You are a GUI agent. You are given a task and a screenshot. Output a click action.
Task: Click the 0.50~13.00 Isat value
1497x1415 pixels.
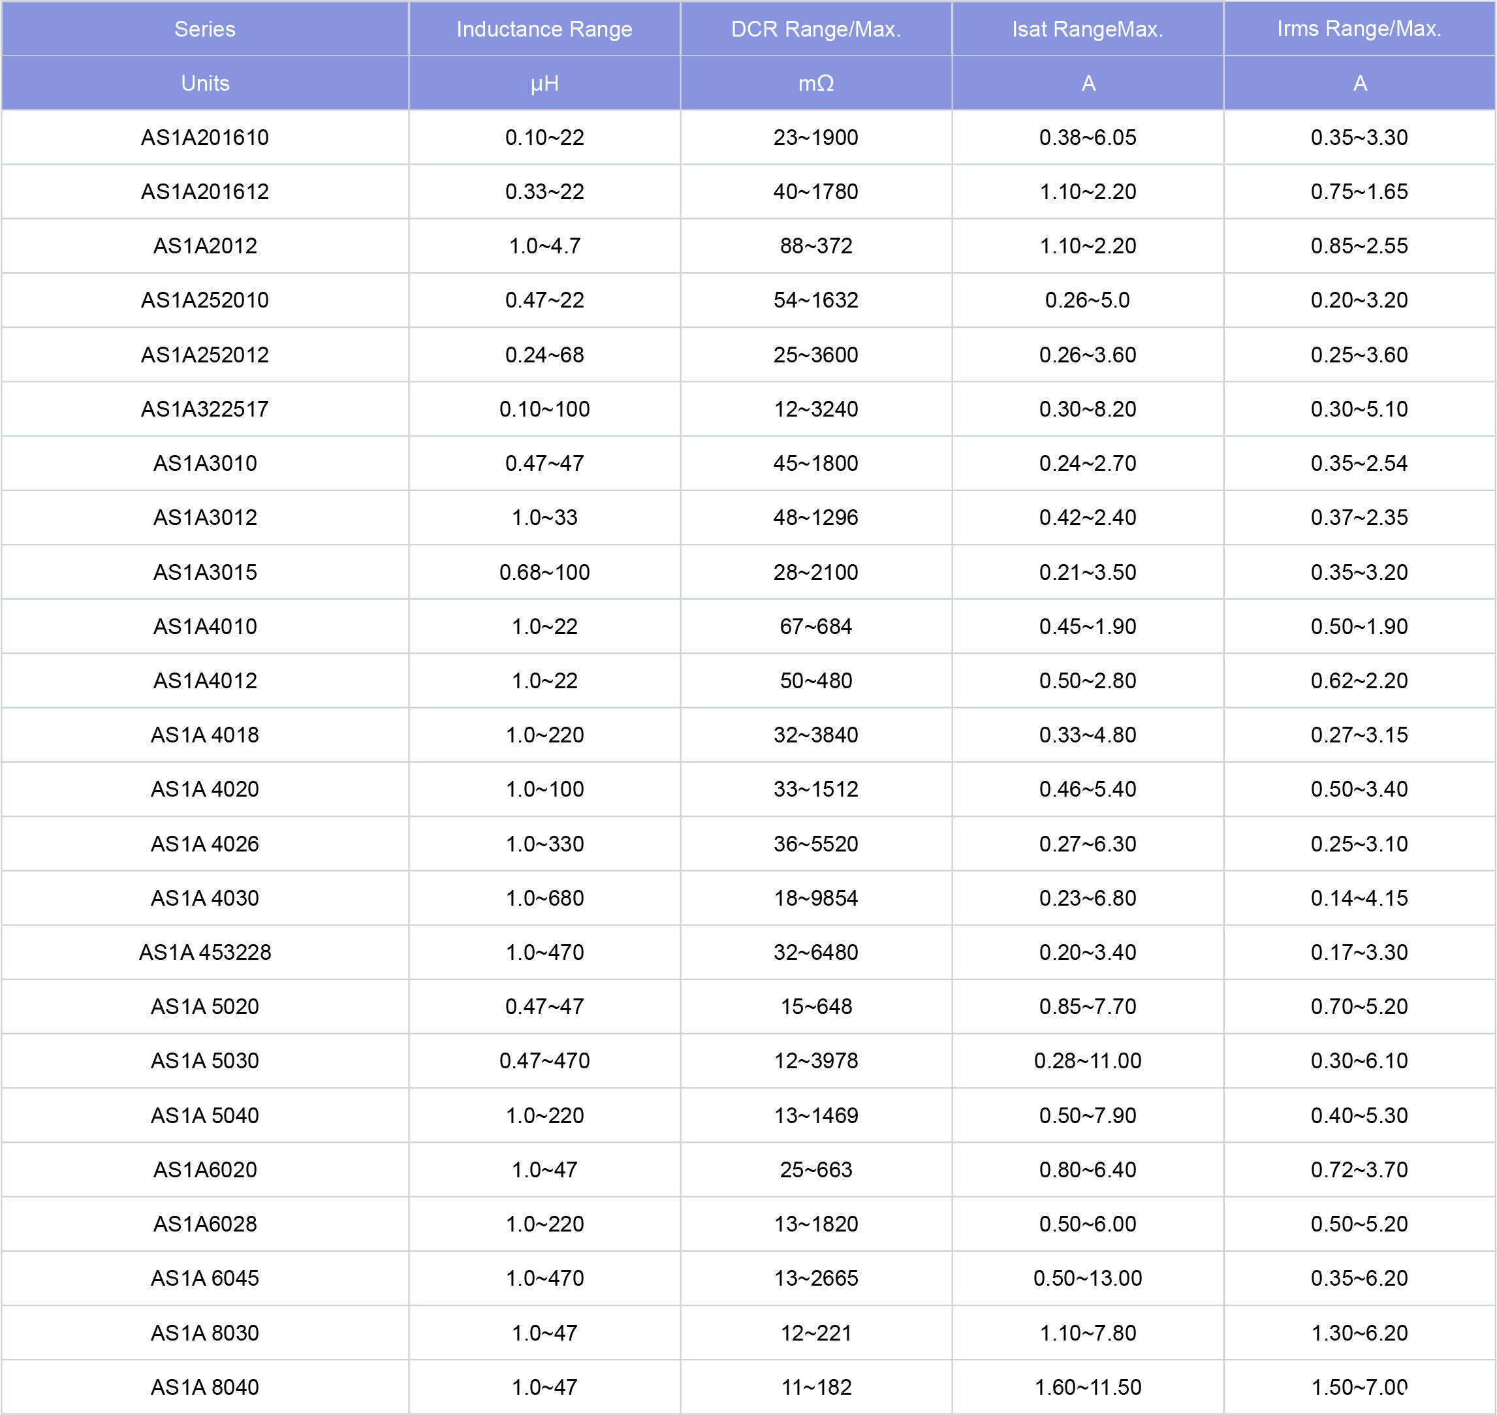pyautogui.click(x=1088, y=1278)
